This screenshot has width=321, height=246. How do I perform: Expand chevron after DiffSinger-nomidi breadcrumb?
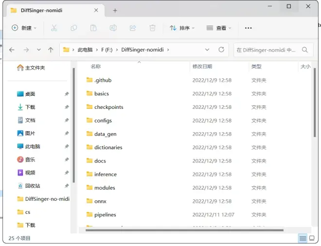click(168, 50)
